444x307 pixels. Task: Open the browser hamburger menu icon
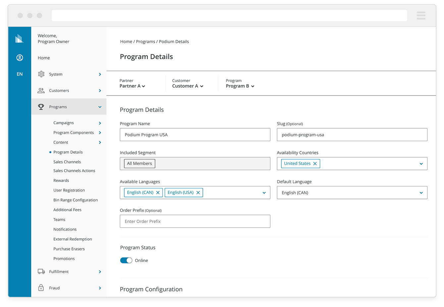(421, 16)
